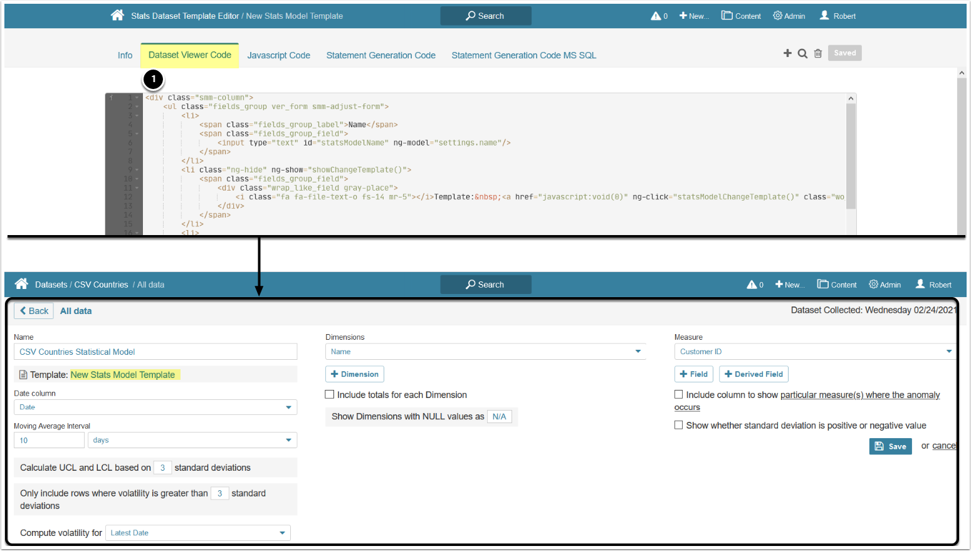Open Admin gear menu in lower header
This screenshot has width=971, height=551.
[x=884, y=285]
